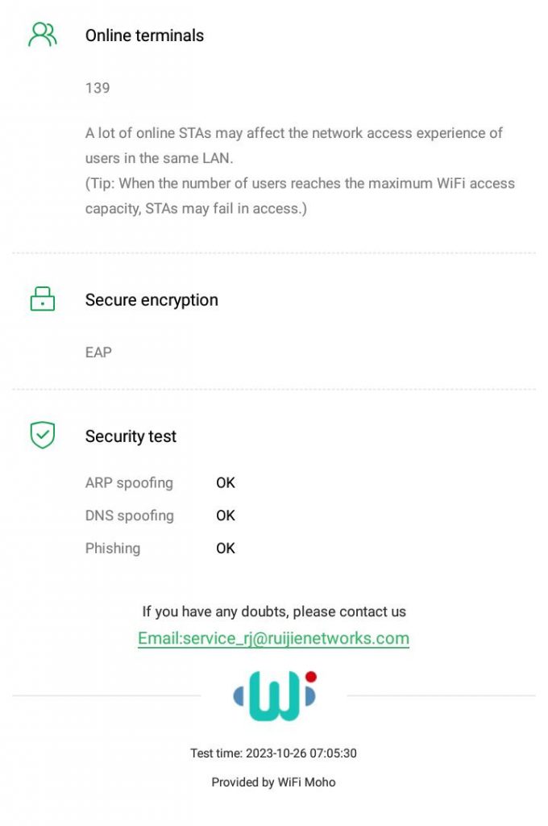The width and height of the screenshot is (548, 826).
Task: Select the Phishing label
Action: click(x=113, y=549)
